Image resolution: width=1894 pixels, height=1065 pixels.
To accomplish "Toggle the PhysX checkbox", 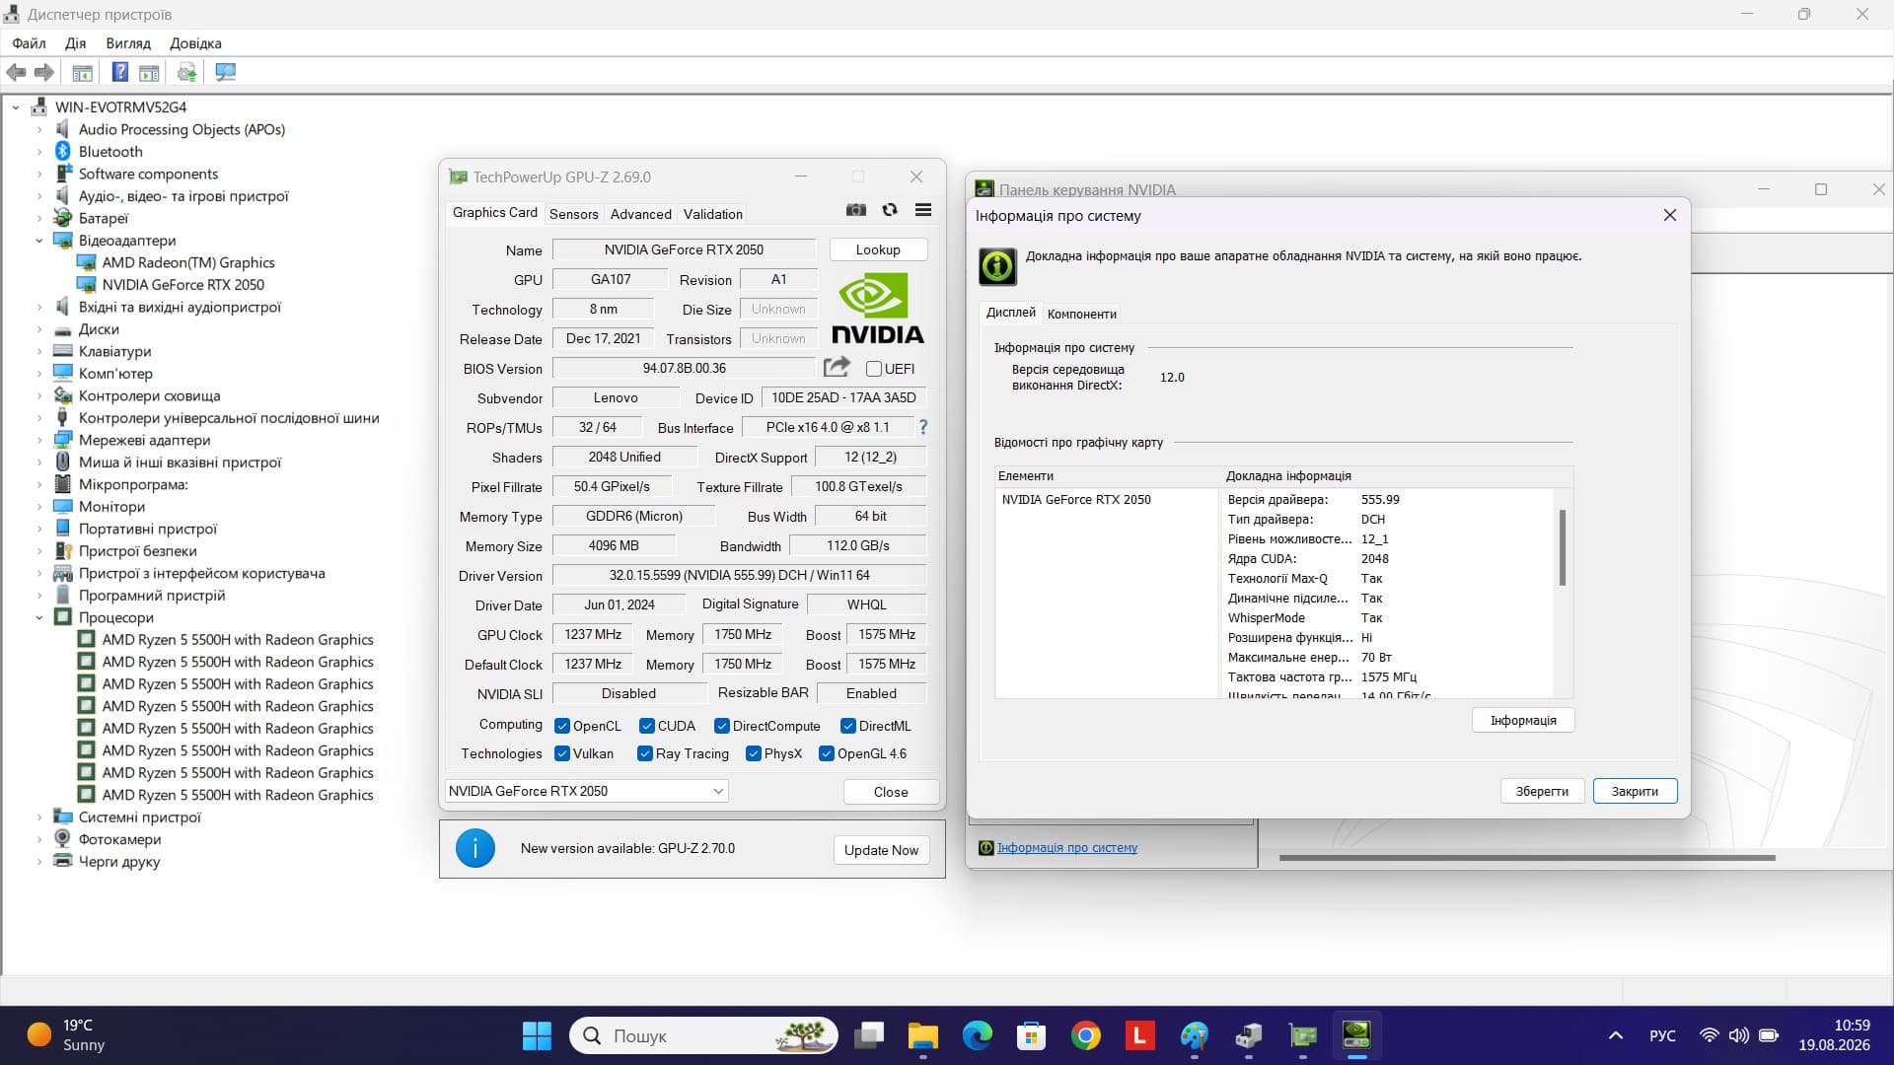I will (754, 753).
